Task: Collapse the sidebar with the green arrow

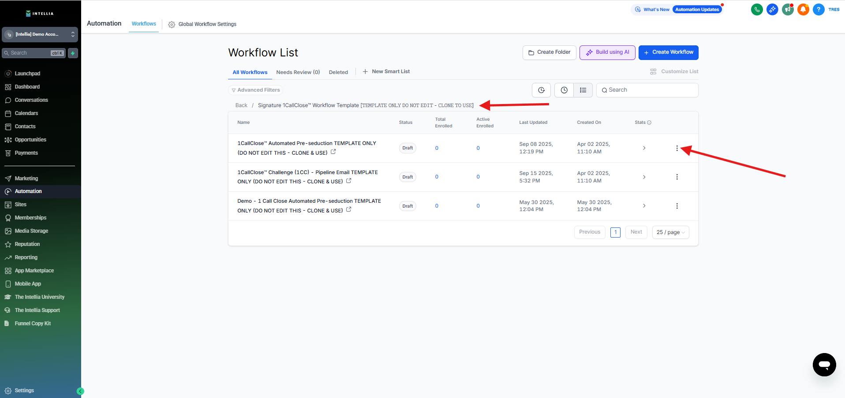Action: pyautogui.click(x=80, y=391)
